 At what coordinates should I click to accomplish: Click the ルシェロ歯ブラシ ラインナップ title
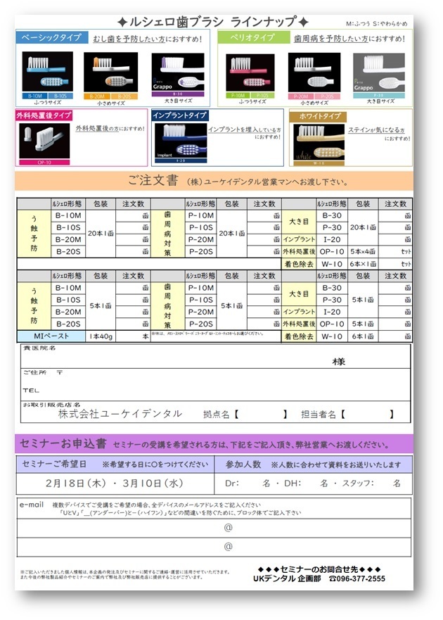click(x=213, y=22)
